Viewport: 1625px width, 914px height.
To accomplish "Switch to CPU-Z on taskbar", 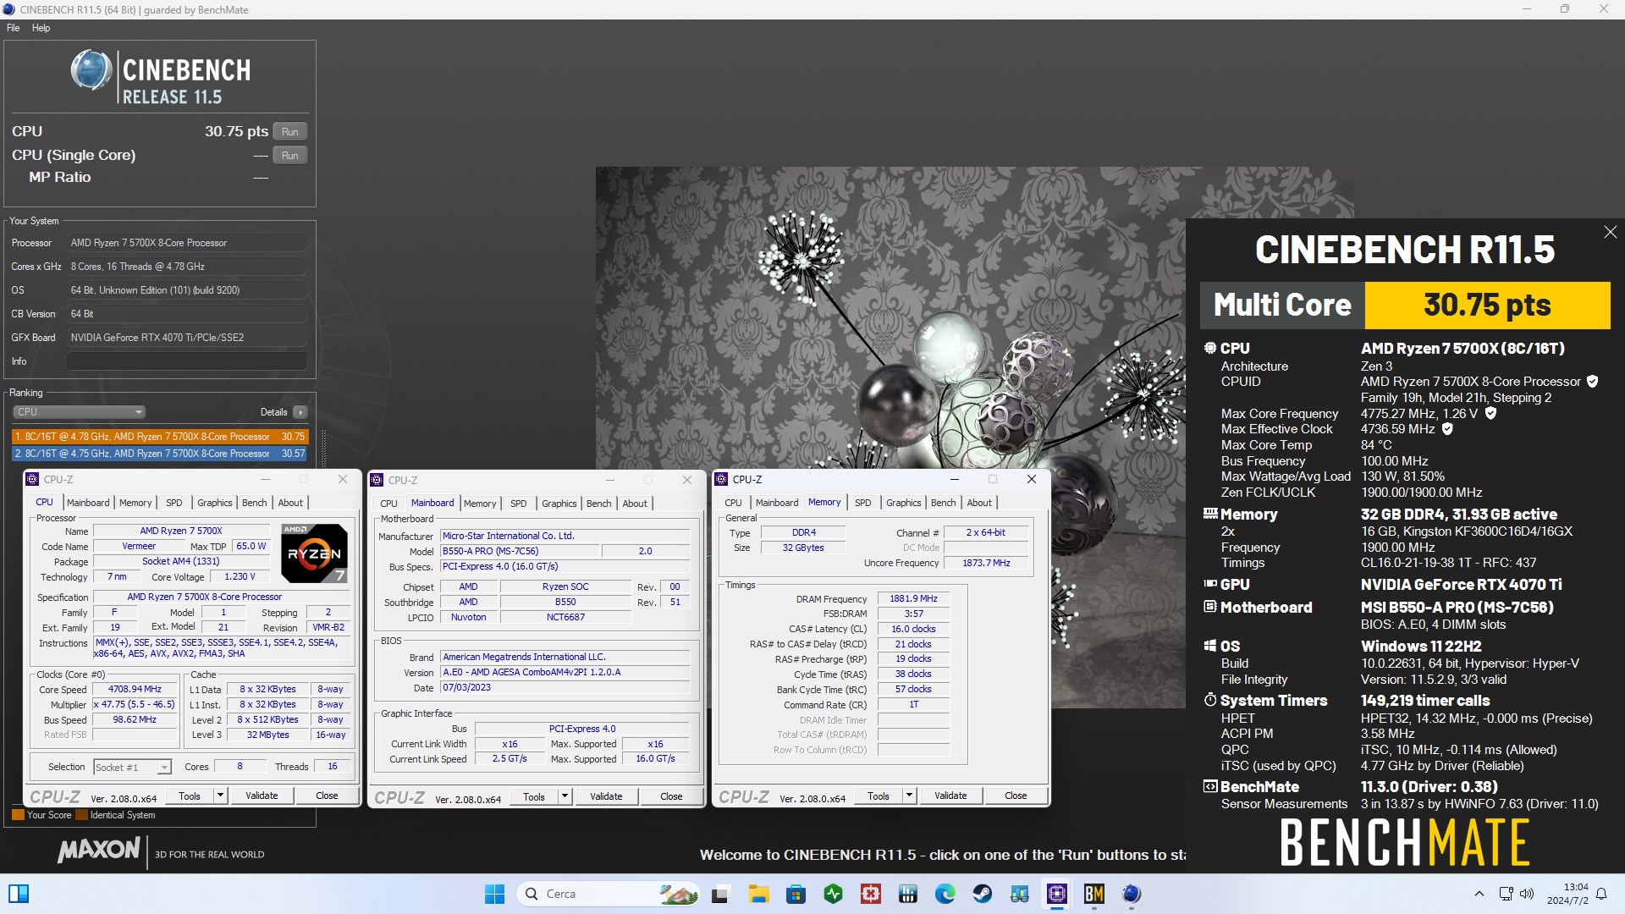I will [x=1057, y=894].
